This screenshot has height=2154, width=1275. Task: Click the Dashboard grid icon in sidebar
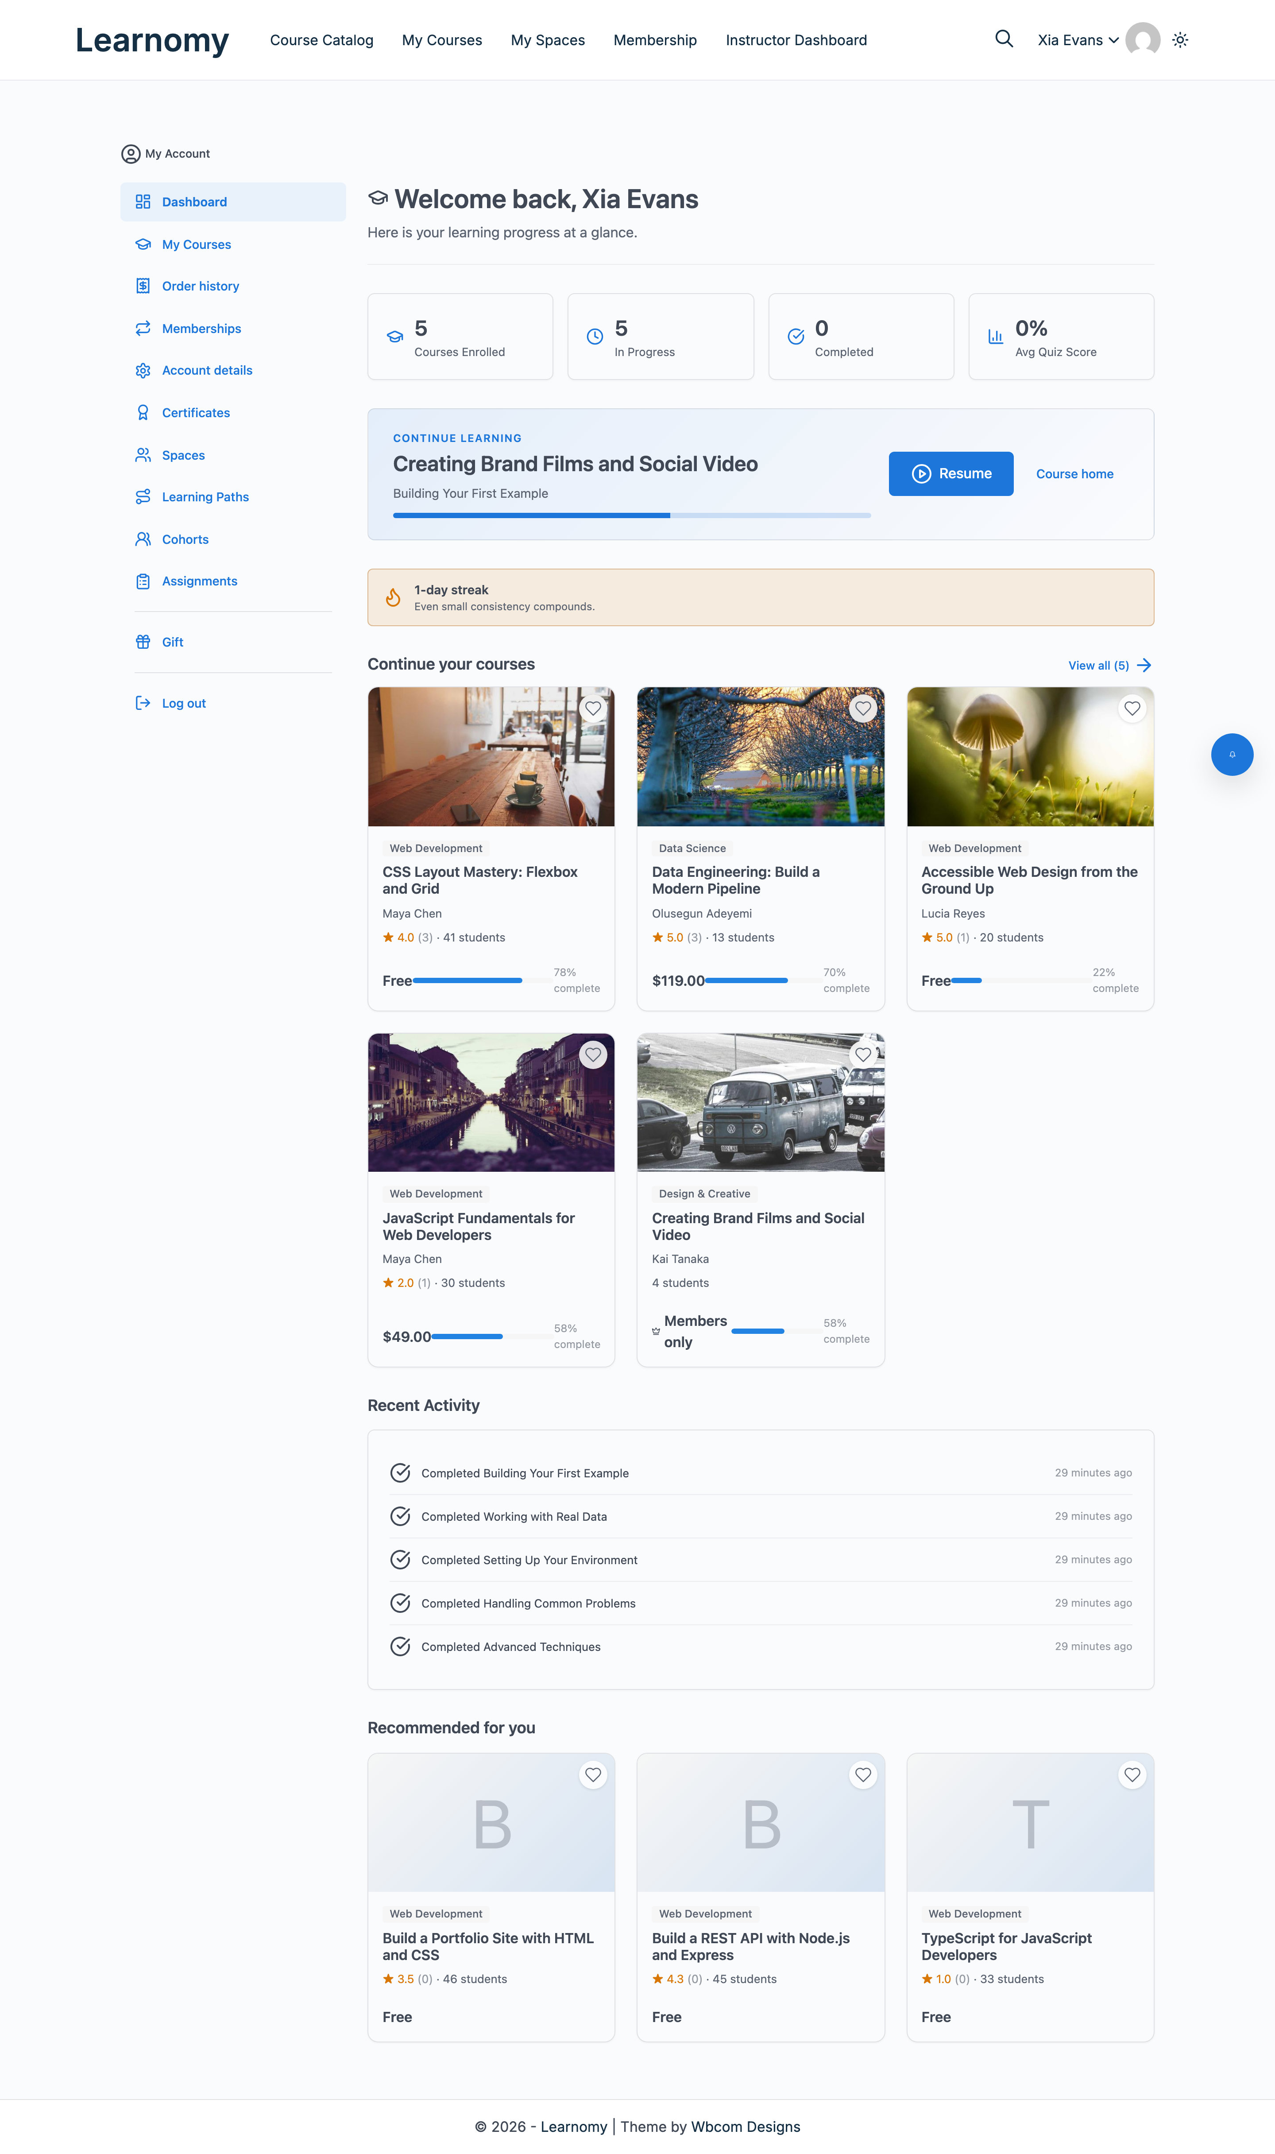point(143,201)
